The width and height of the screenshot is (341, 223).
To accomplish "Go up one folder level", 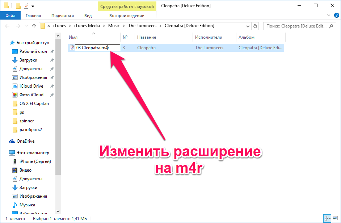I will click(34, 26).
